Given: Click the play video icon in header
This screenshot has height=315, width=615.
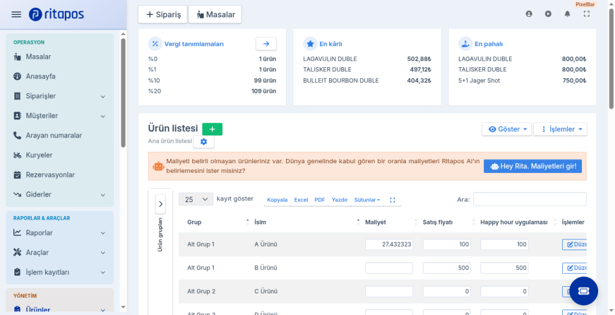Looking at the screenshot, I should click(x=548, y=14).
